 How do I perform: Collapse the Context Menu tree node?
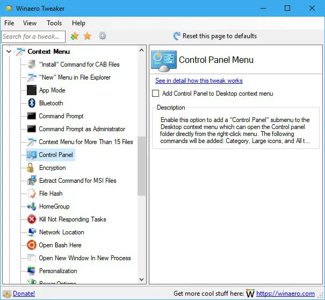[9, 51]
